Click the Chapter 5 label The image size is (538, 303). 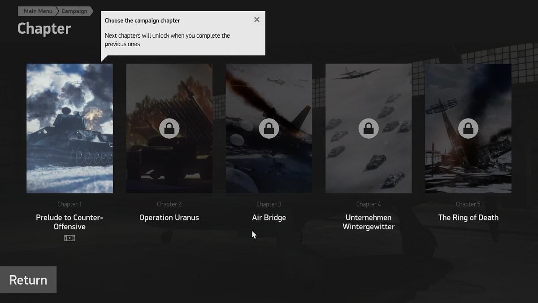tap(468, 204)
